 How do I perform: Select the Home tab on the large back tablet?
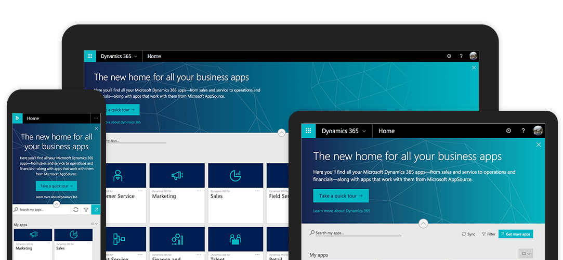coord(154,56)
